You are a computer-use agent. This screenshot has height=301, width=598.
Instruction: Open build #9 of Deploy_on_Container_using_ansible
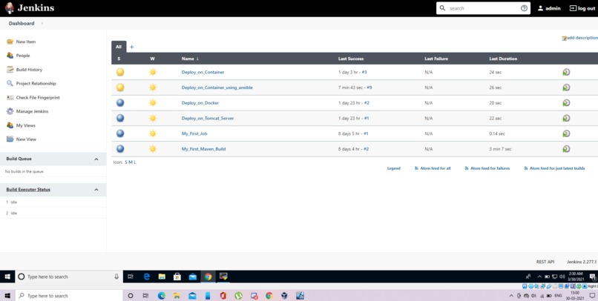point(369,87)
